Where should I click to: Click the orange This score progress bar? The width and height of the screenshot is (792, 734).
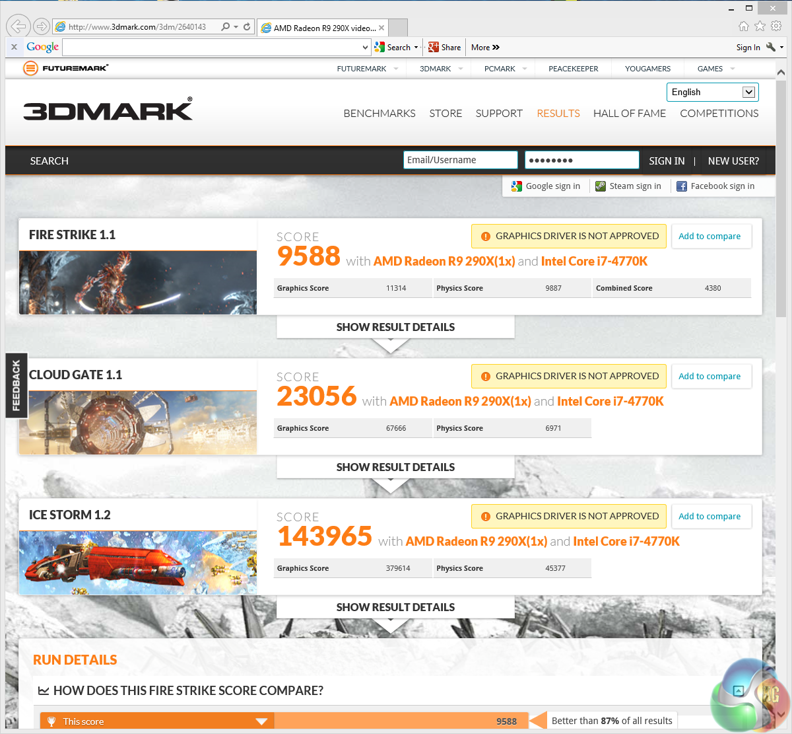click(x=284, y=721)
